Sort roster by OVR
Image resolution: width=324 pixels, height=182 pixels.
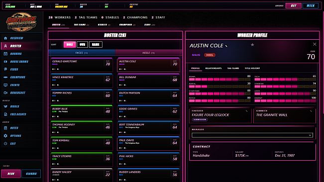point(83,45)
